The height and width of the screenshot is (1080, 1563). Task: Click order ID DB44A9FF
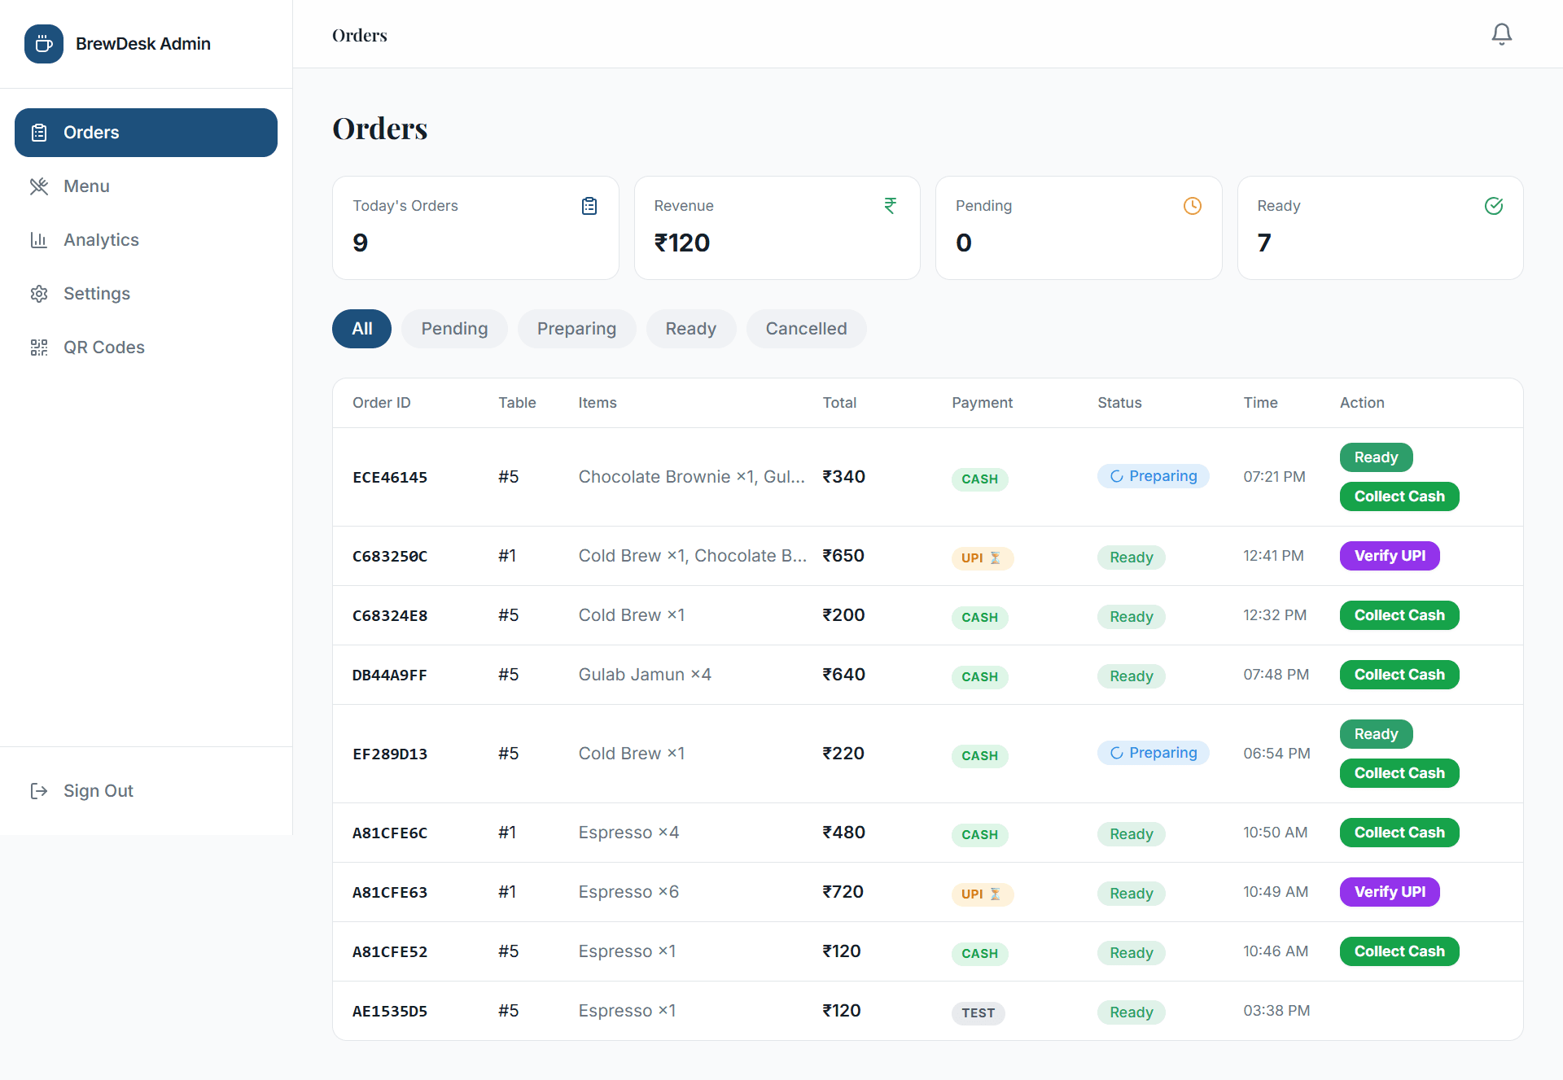(x=390, y=676)
